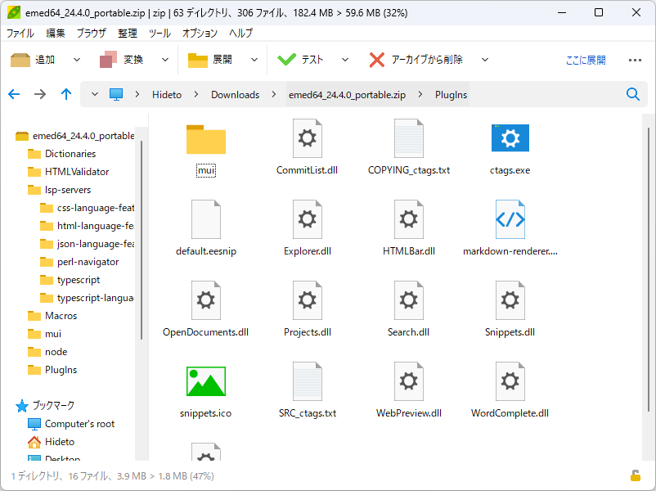The width and height of the screenshot is (656, 491).
Task: Select the ctags.exe executable icon
Action: [510, 137]
